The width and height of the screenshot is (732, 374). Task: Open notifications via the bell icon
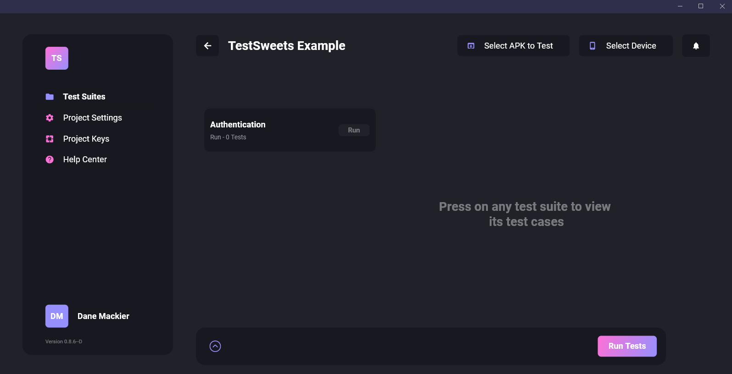tap(696, 46)
